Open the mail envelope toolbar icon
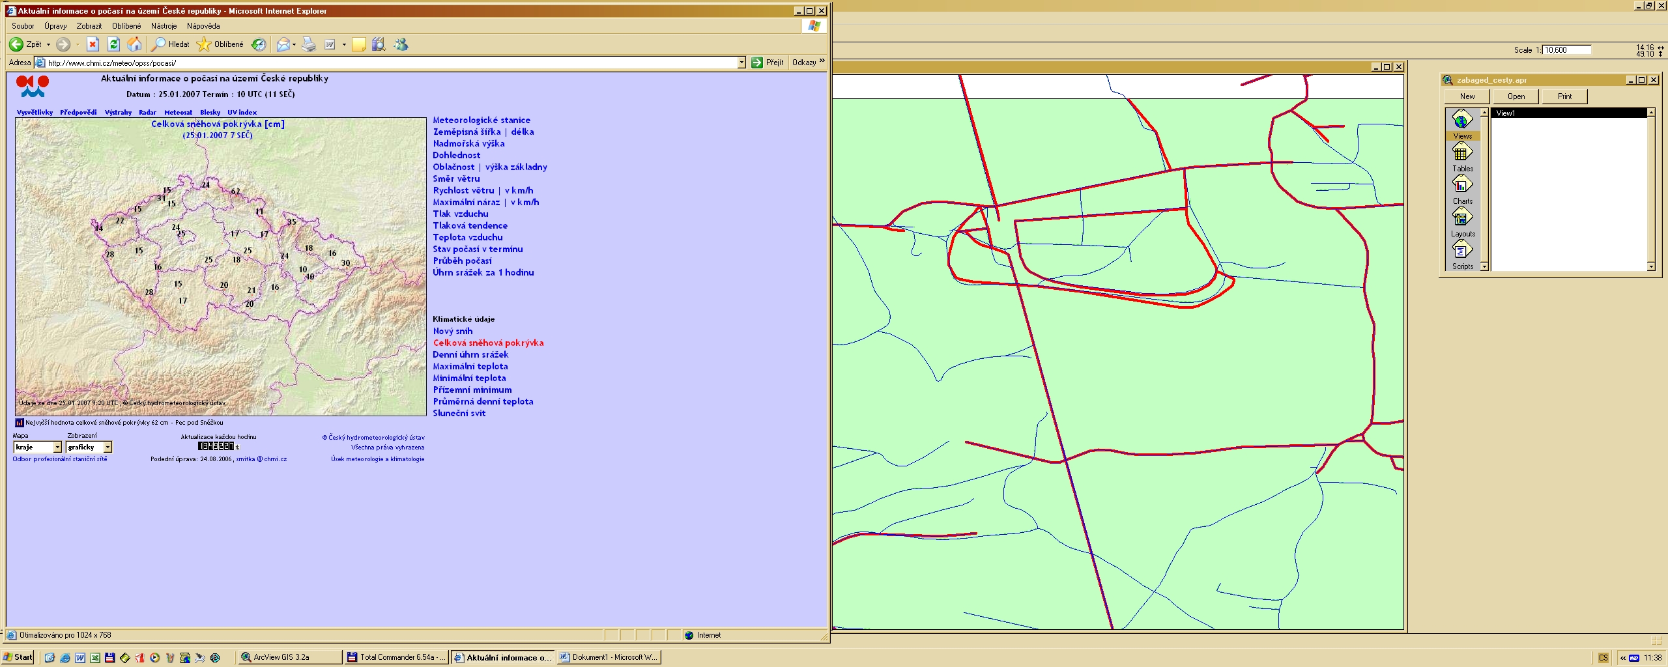Screen dimensions: 1668x667 (283, 44)
